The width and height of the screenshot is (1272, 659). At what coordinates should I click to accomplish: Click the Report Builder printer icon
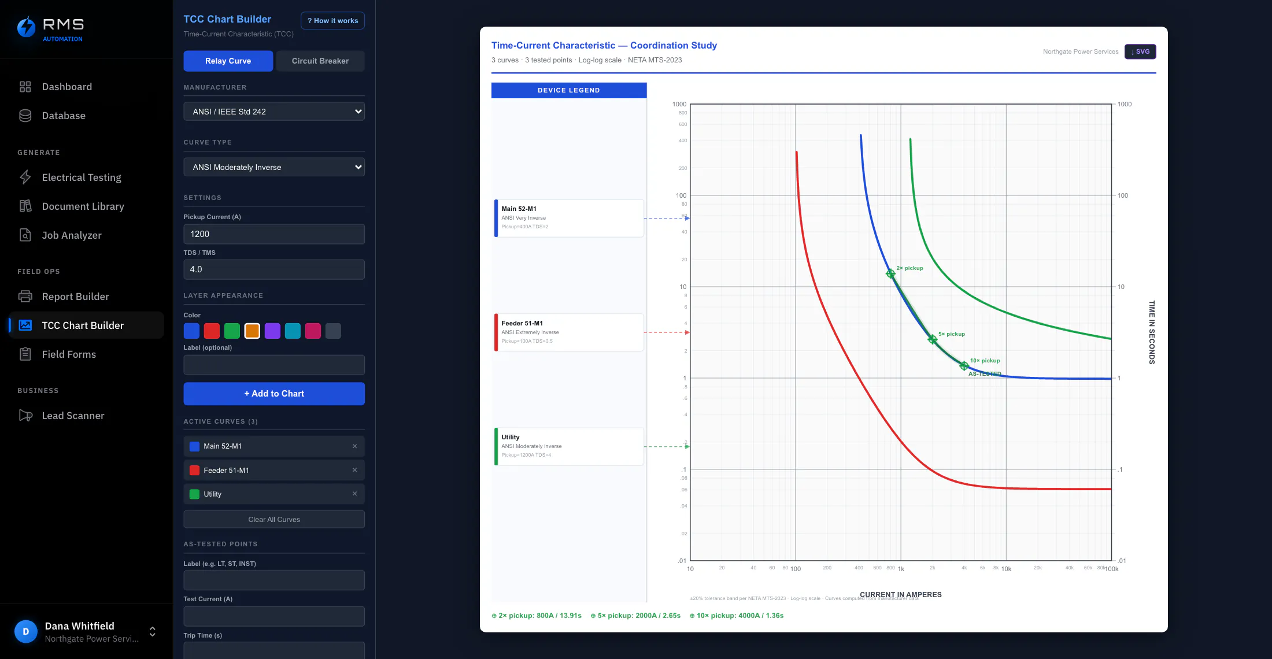tap(25, 297)
